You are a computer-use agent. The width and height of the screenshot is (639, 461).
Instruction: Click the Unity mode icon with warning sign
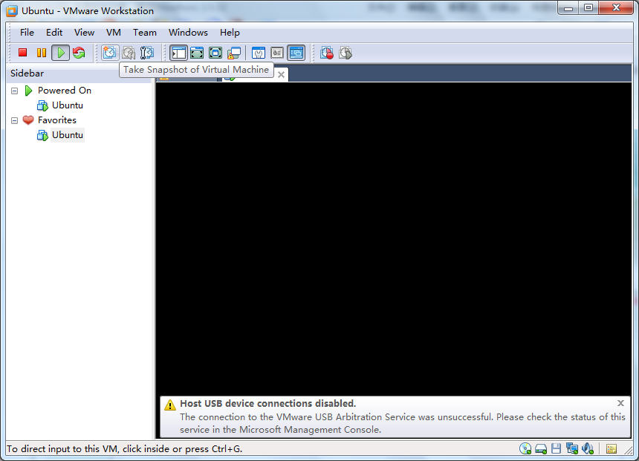(x=234, y=53)
